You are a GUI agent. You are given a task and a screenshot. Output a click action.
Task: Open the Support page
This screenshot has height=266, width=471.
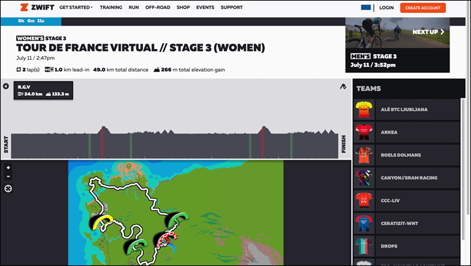(232, 8)
